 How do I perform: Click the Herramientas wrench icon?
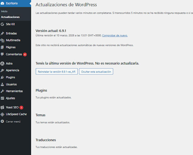click(x=2, y=91)
